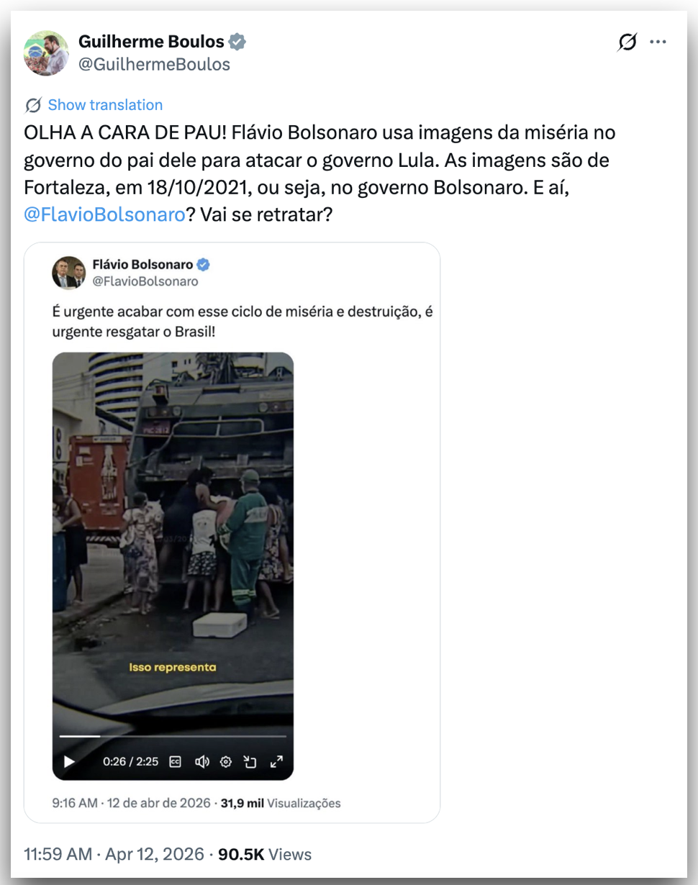Click the Grok icon beside more options

pyautogui.click(x=627, y=43)
